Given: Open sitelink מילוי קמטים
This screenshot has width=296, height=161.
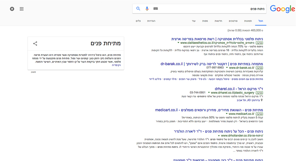Looking at the screenshot, I should [170, 79].
